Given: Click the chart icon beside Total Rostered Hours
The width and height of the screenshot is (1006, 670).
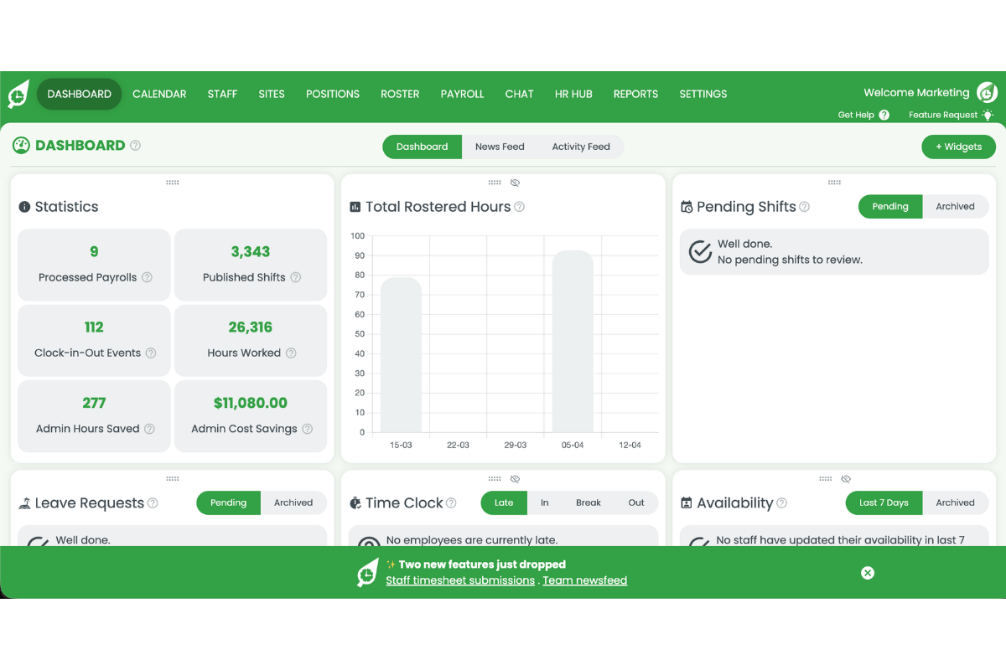Looking at the screenshot, I should 355,207.
